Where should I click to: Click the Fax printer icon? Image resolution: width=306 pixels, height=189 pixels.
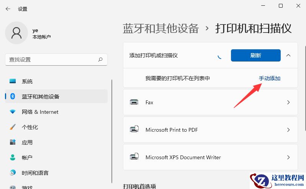(134, 102)
